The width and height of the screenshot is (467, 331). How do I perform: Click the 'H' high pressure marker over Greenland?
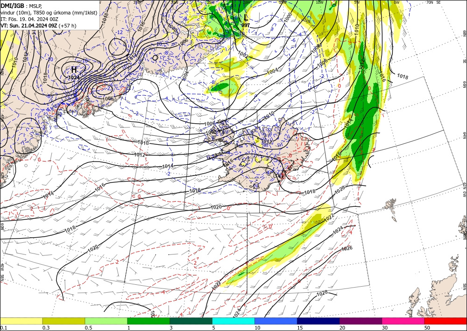point(74,70)
